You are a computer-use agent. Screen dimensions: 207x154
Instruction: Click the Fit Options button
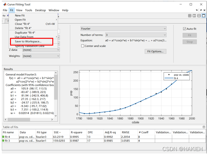pyautogui.click(x=155, y=51)
